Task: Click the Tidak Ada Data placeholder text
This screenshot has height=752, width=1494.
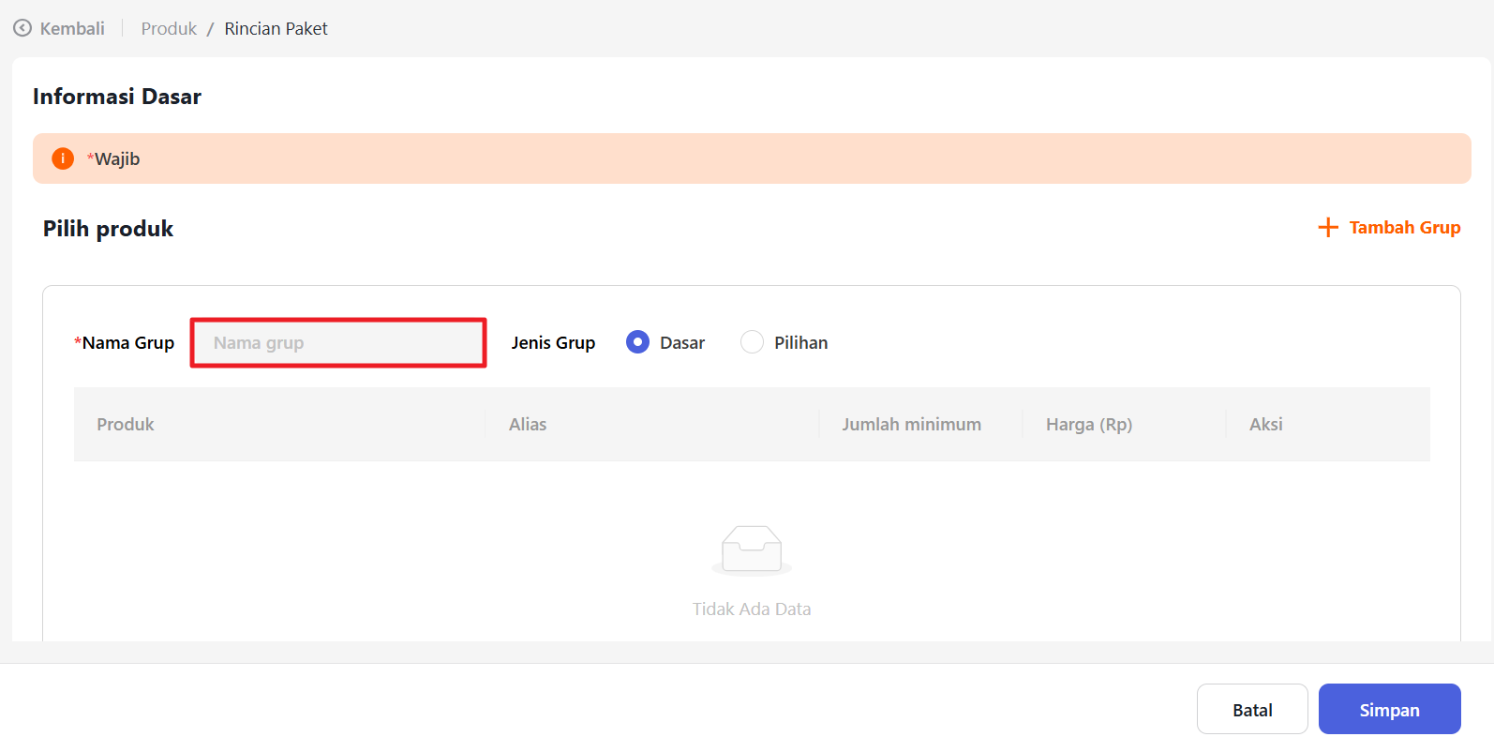Action: (752, 609)
